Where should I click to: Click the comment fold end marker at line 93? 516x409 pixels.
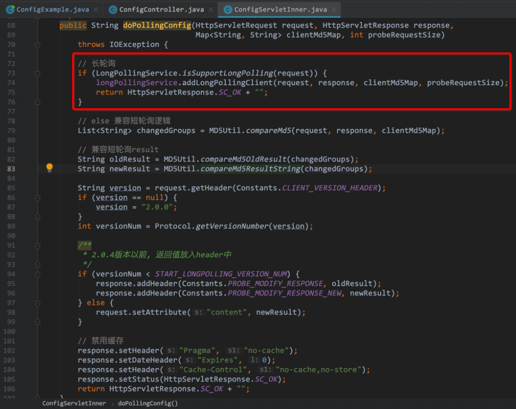coord(38,265)
